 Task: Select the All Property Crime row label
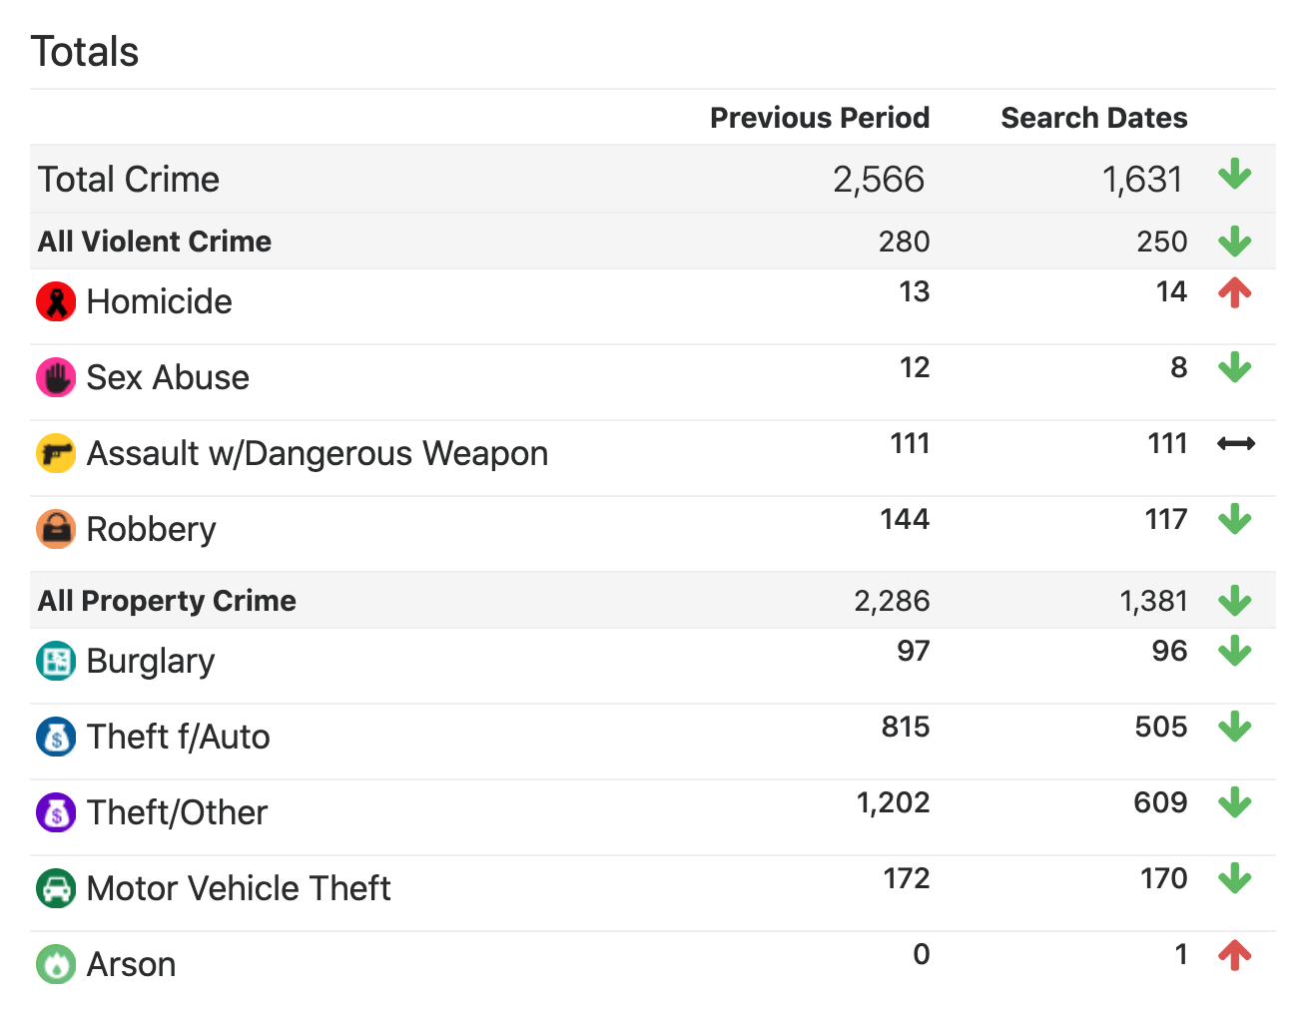pyautogui.click(x=167, y=601)
